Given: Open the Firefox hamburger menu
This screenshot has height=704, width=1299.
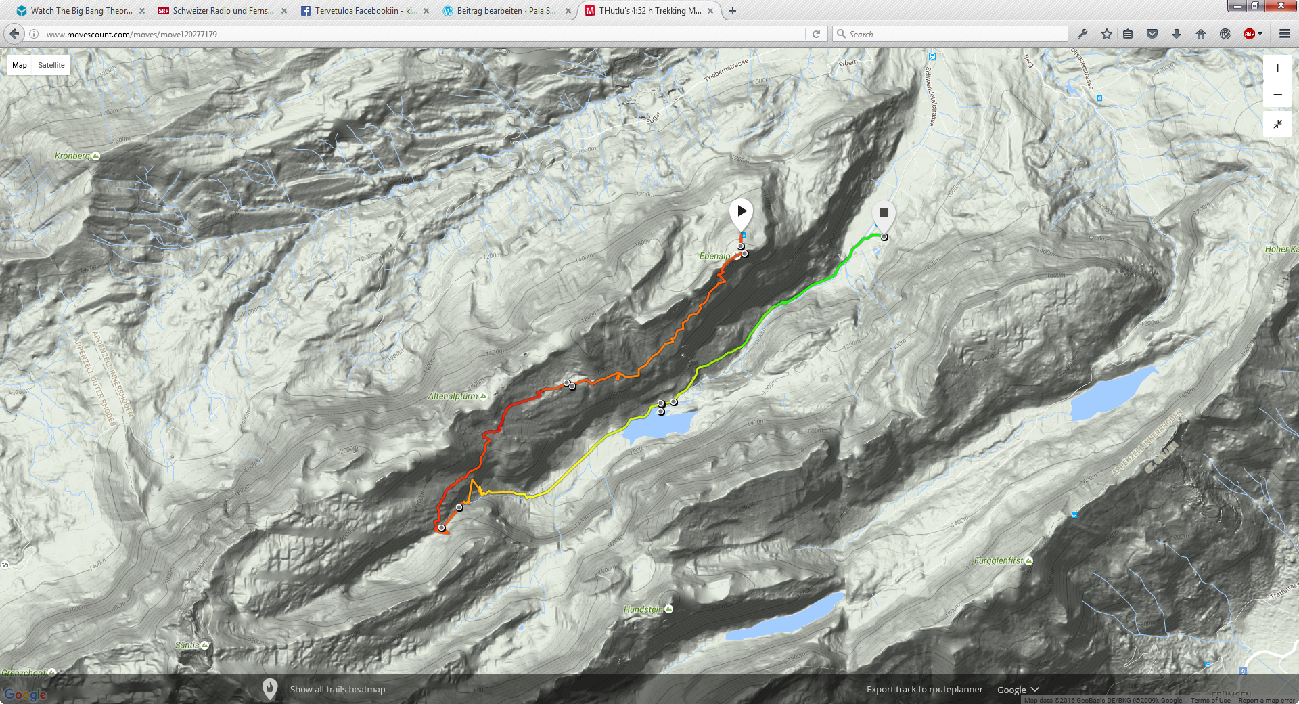Looking at the screenshot, I should (1284, 34).
